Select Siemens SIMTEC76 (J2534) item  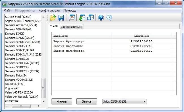tap(22, 63)
